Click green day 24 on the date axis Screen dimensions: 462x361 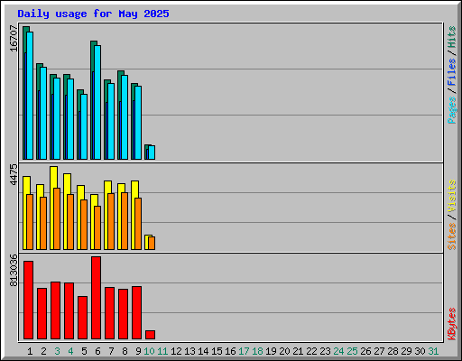pos(338,351)
